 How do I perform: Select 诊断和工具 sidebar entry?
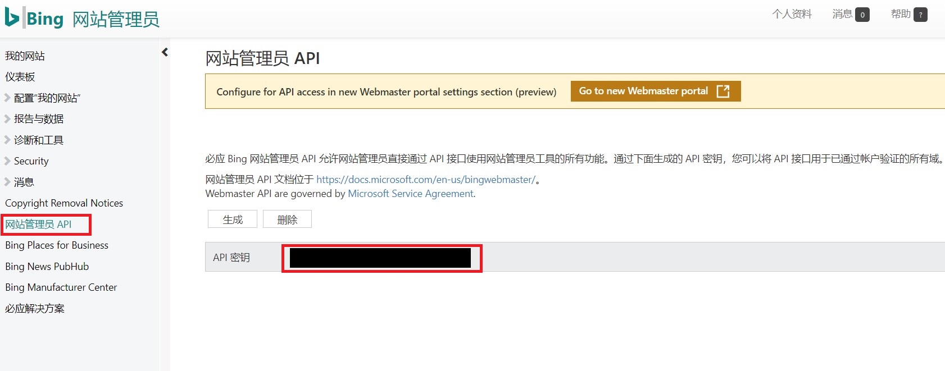coord(39,140)
